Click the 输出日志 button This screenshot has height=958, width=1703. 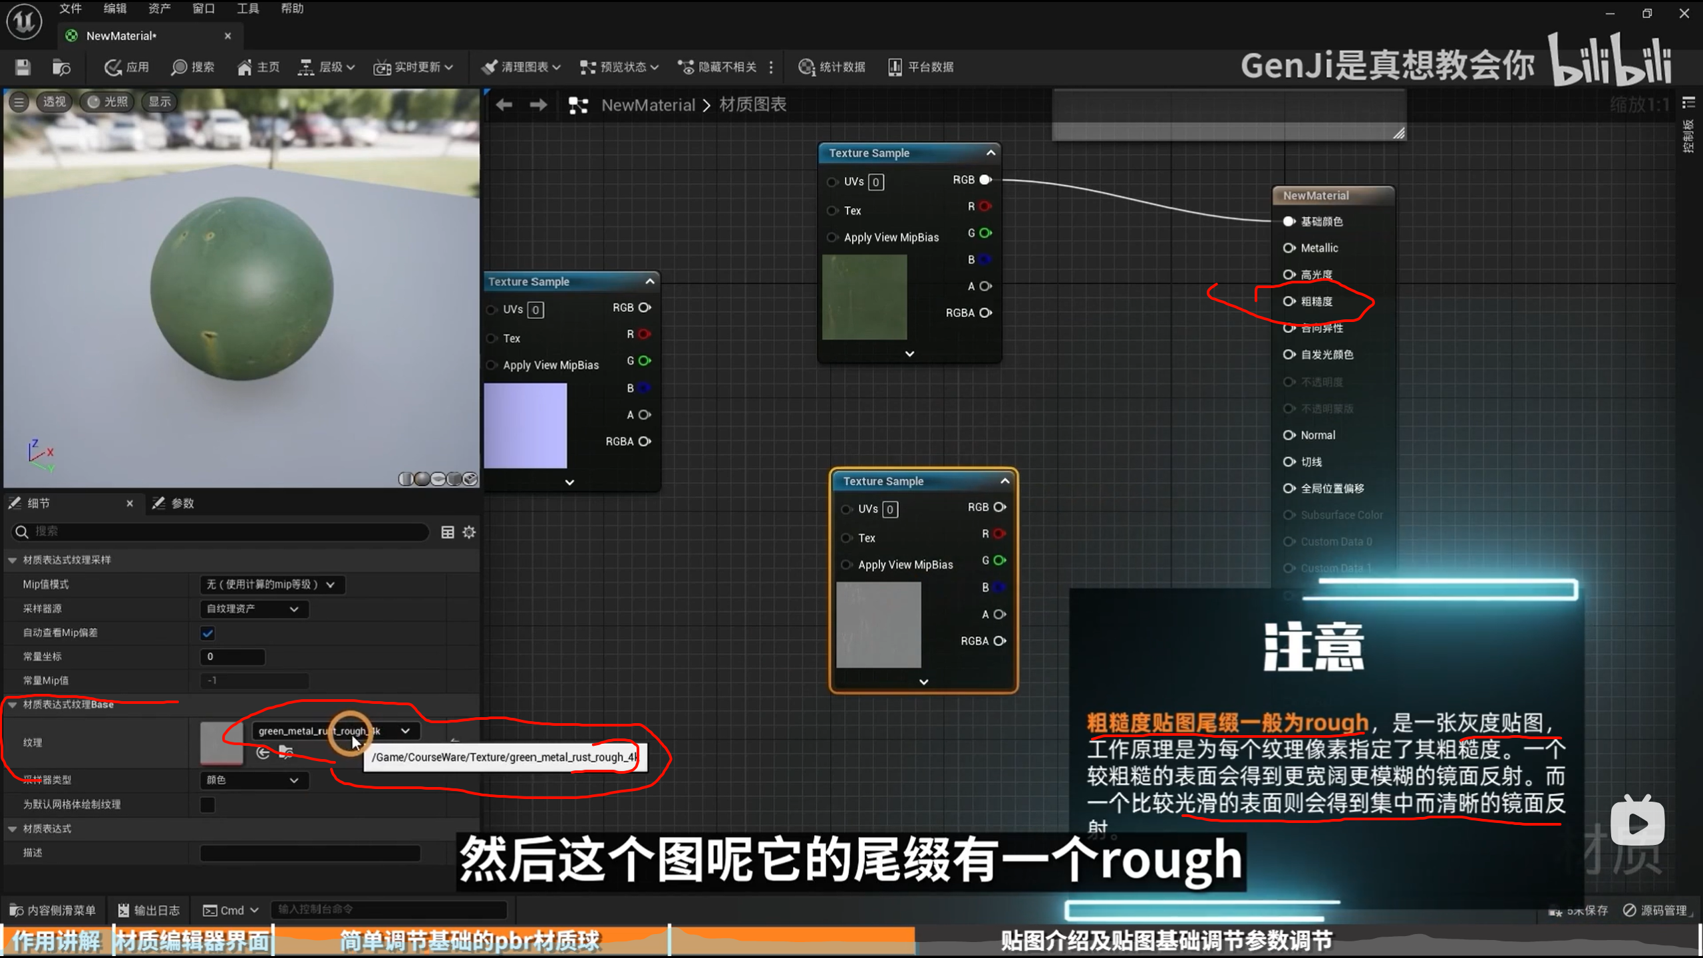click(x=149, y=911)
